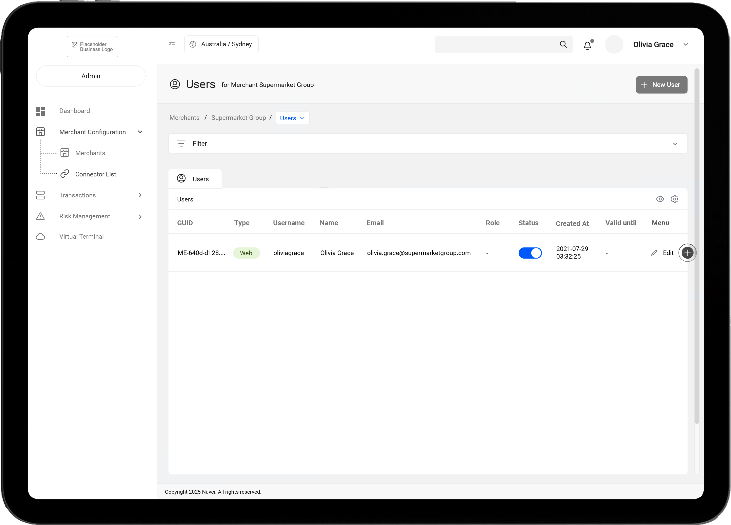This screenshot has height=525, width=731.
Task: Sort by the Status column header
Action: click(528, 223)
